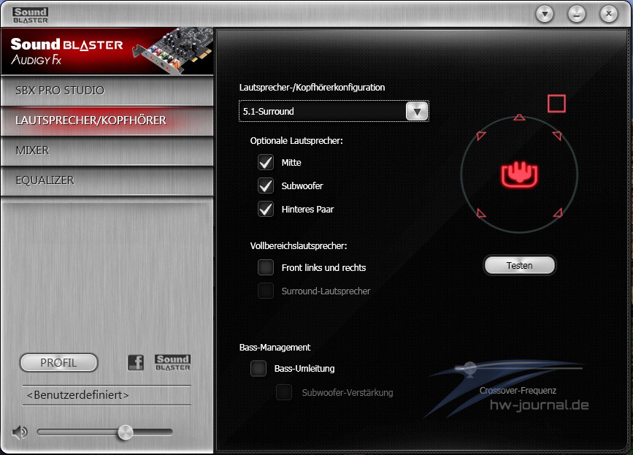Viewport: 633px width, 455px height.
Task: Open the title bar dropdown arrow button
Action: coord(545,14)
